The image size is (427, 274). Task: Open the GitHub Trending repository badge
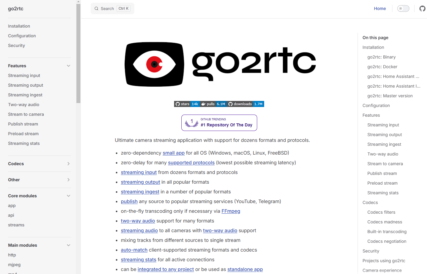point(219,123)
